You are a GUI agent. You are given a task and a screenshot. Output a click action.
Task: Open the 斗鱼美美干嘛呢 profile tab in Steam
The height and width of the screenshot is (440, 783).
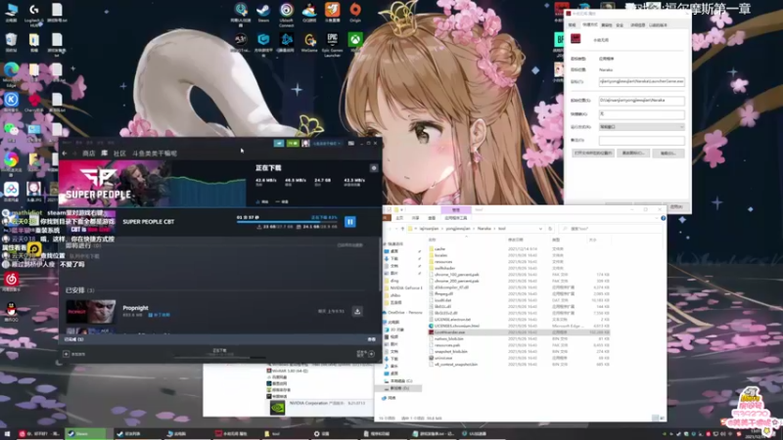(x=155, y=154)
